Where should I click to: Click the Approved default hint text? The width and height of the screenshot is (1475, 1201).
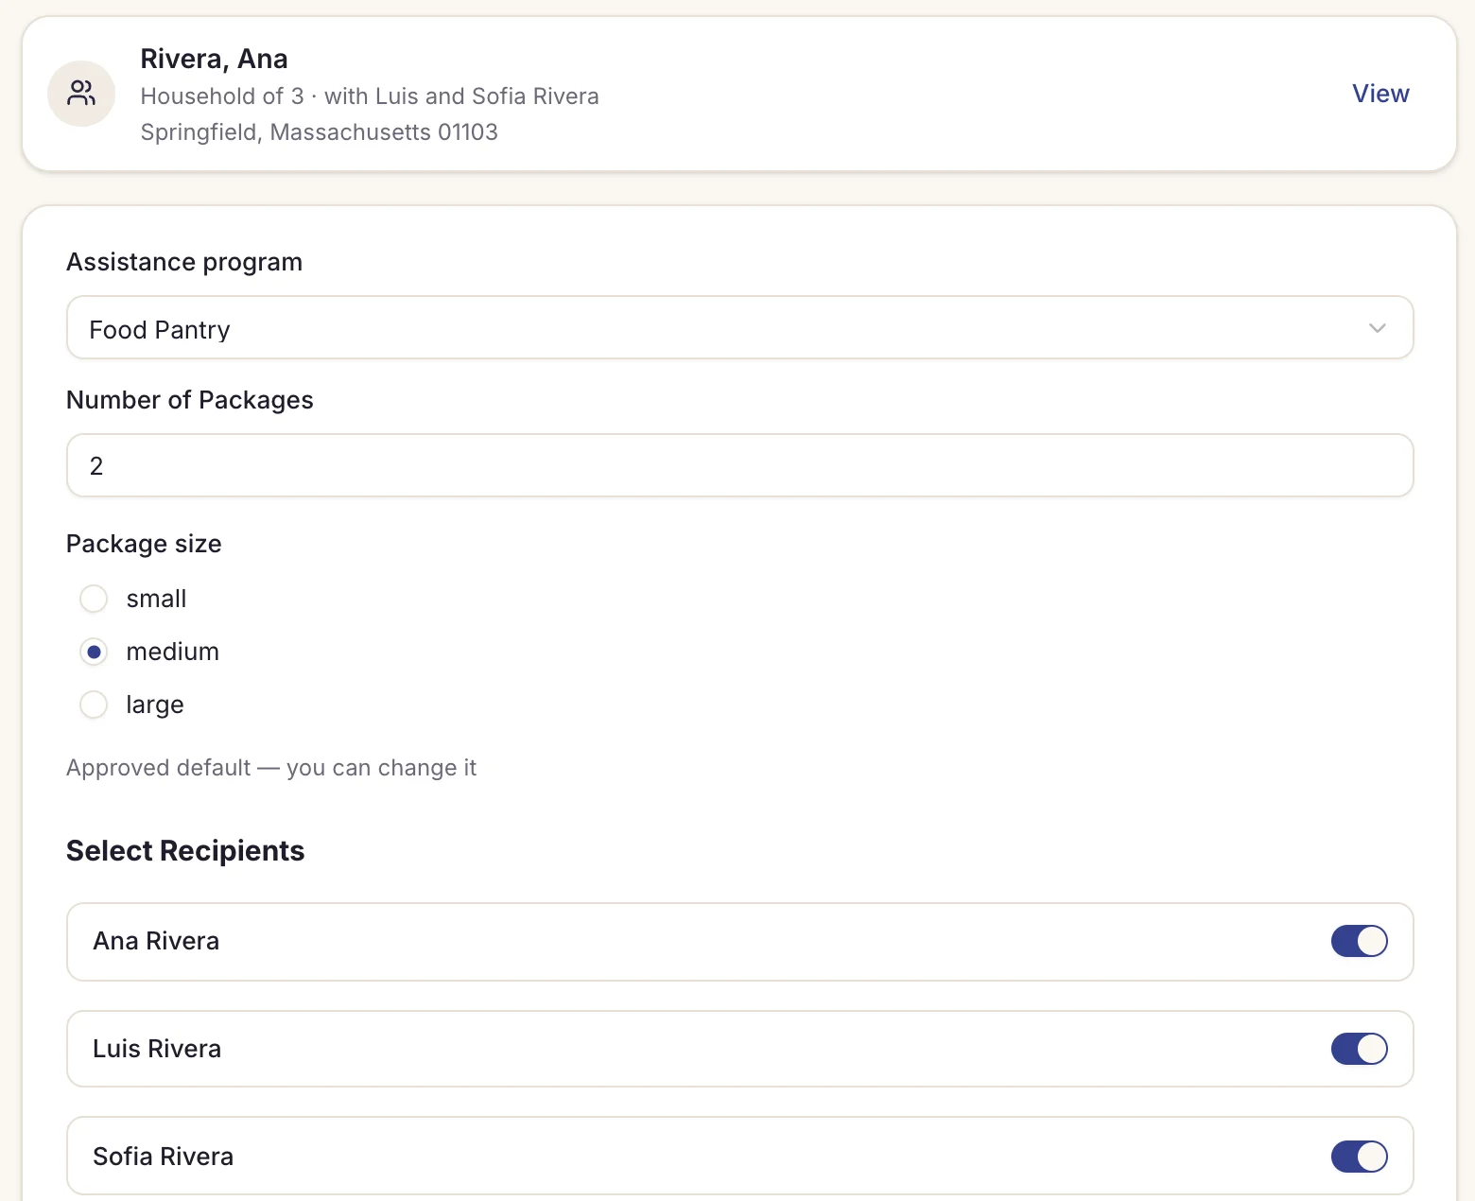271,768
